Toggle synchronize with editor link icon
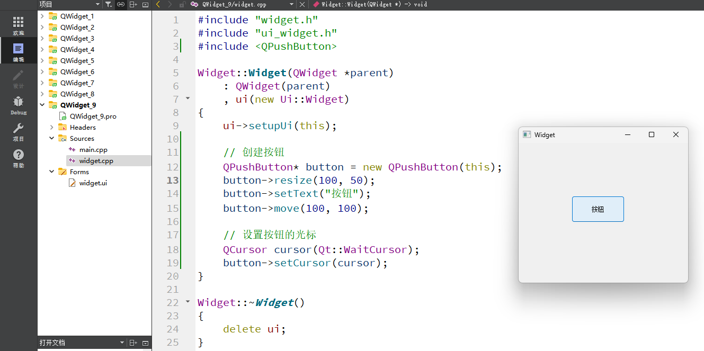This screenshot has width=704, height=351. click(x=121, y=4)
